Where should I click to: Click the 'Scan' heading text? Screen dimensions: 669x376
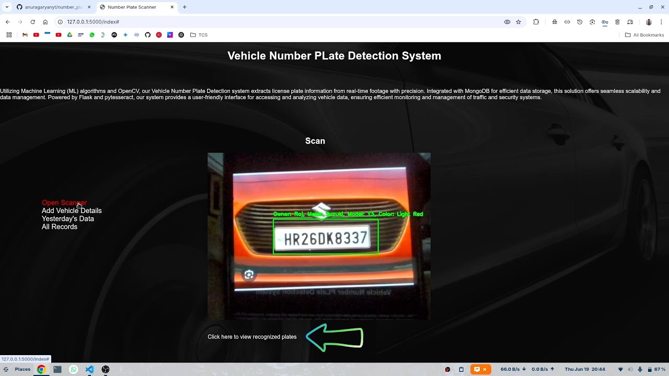315,141
